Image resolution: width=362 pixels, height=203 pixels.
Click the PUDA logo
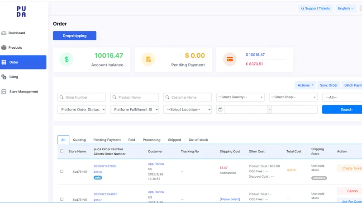21,12
